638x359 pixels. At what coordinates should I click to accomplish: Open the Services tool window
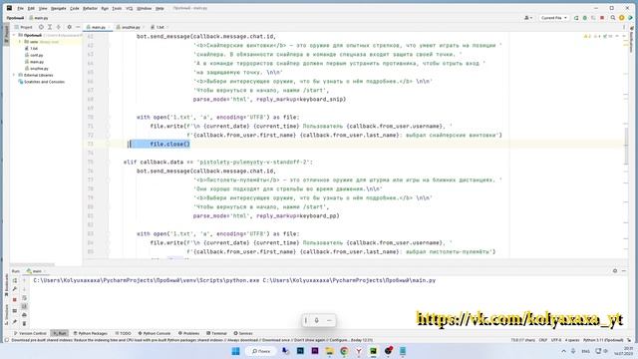[243, 333]
